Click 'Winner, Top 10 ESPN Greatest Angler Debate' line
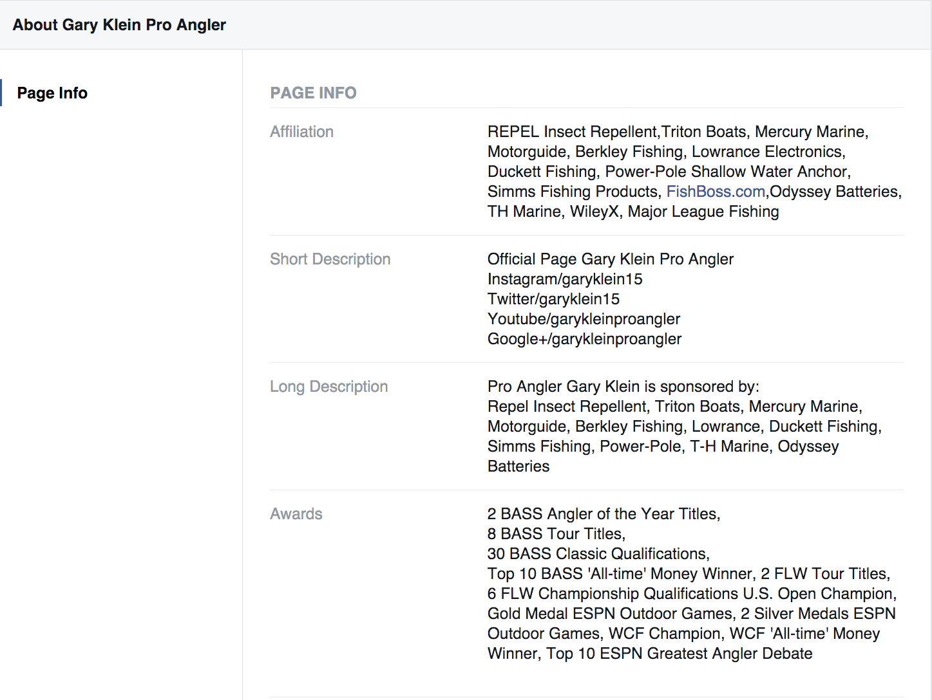Screen dimensions: 932x700 click(650, 654)
